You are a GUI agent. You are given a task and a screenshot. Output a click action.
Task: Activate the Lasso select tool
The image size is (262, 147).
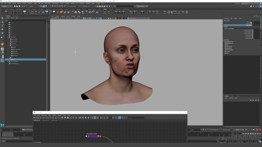coord(2,22)
